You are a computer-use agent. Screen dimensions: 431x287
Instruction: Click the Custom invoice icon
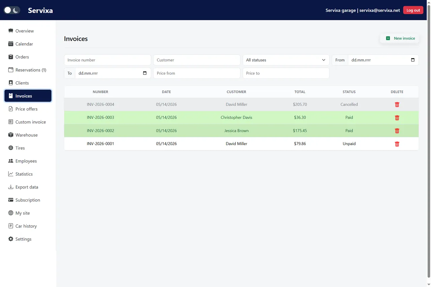click(11, 122)
